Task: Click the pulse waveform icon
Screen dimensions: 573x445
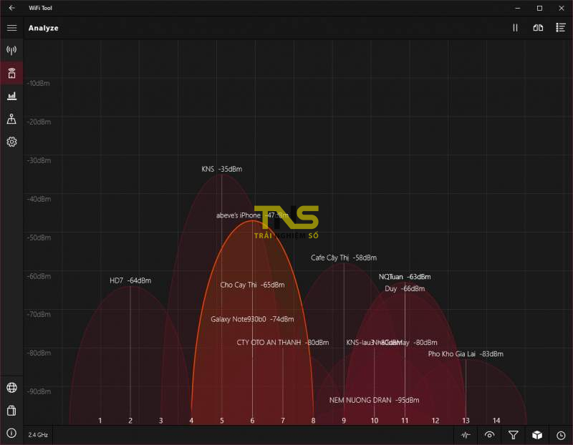Action: tap(466, 435)
